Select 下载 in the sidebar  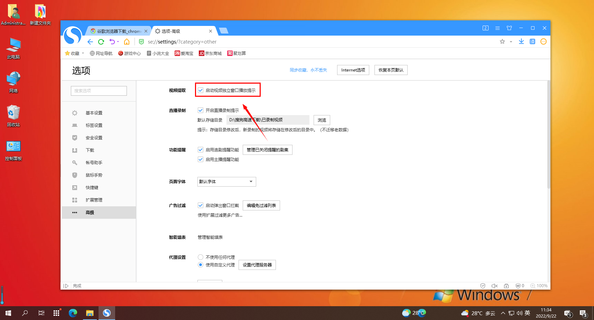pos(99,150)
